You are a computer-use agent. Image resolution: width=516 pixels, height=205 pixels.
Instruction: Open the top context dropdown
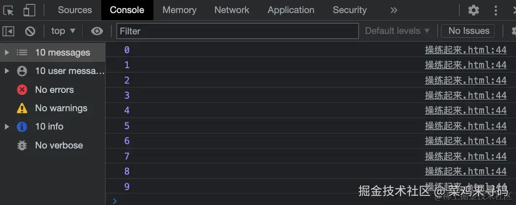[x=63, y=31]
